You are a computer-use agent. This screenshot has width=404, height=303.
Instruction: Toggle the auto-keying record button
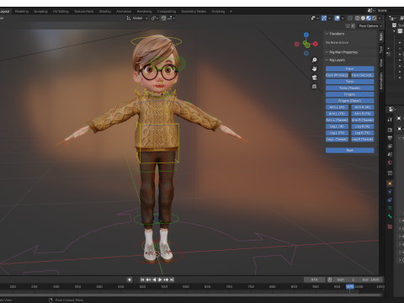tap(130, 279)
